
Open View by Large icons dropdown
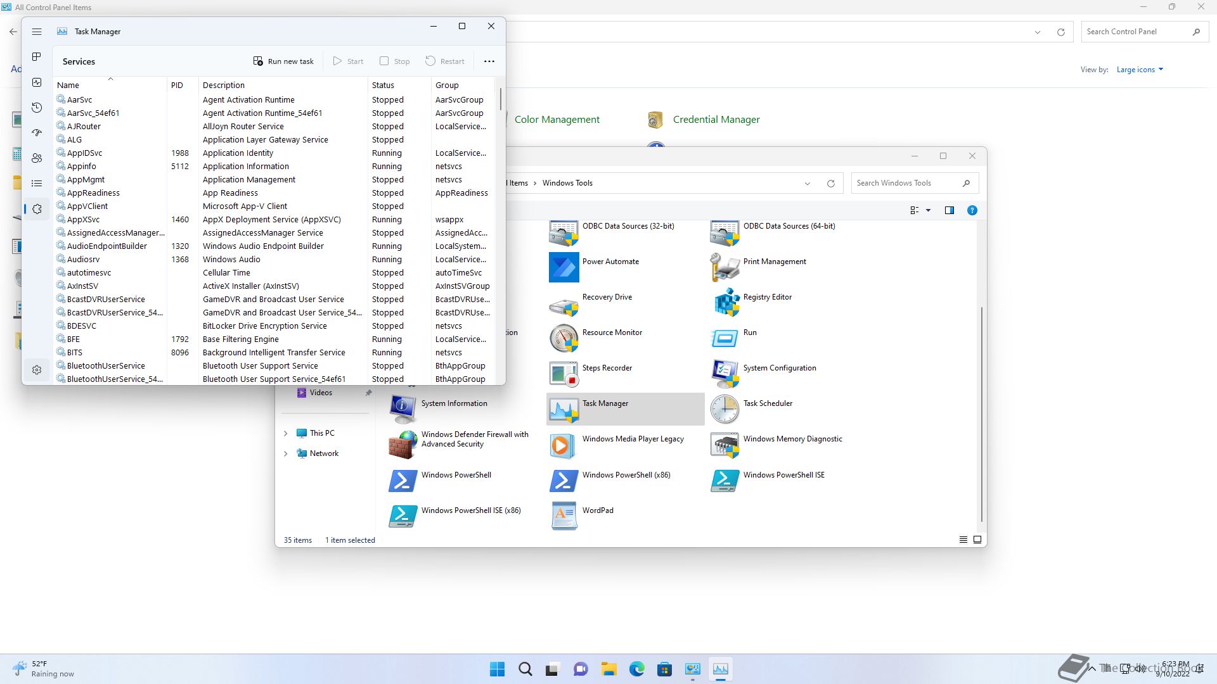1140,70
